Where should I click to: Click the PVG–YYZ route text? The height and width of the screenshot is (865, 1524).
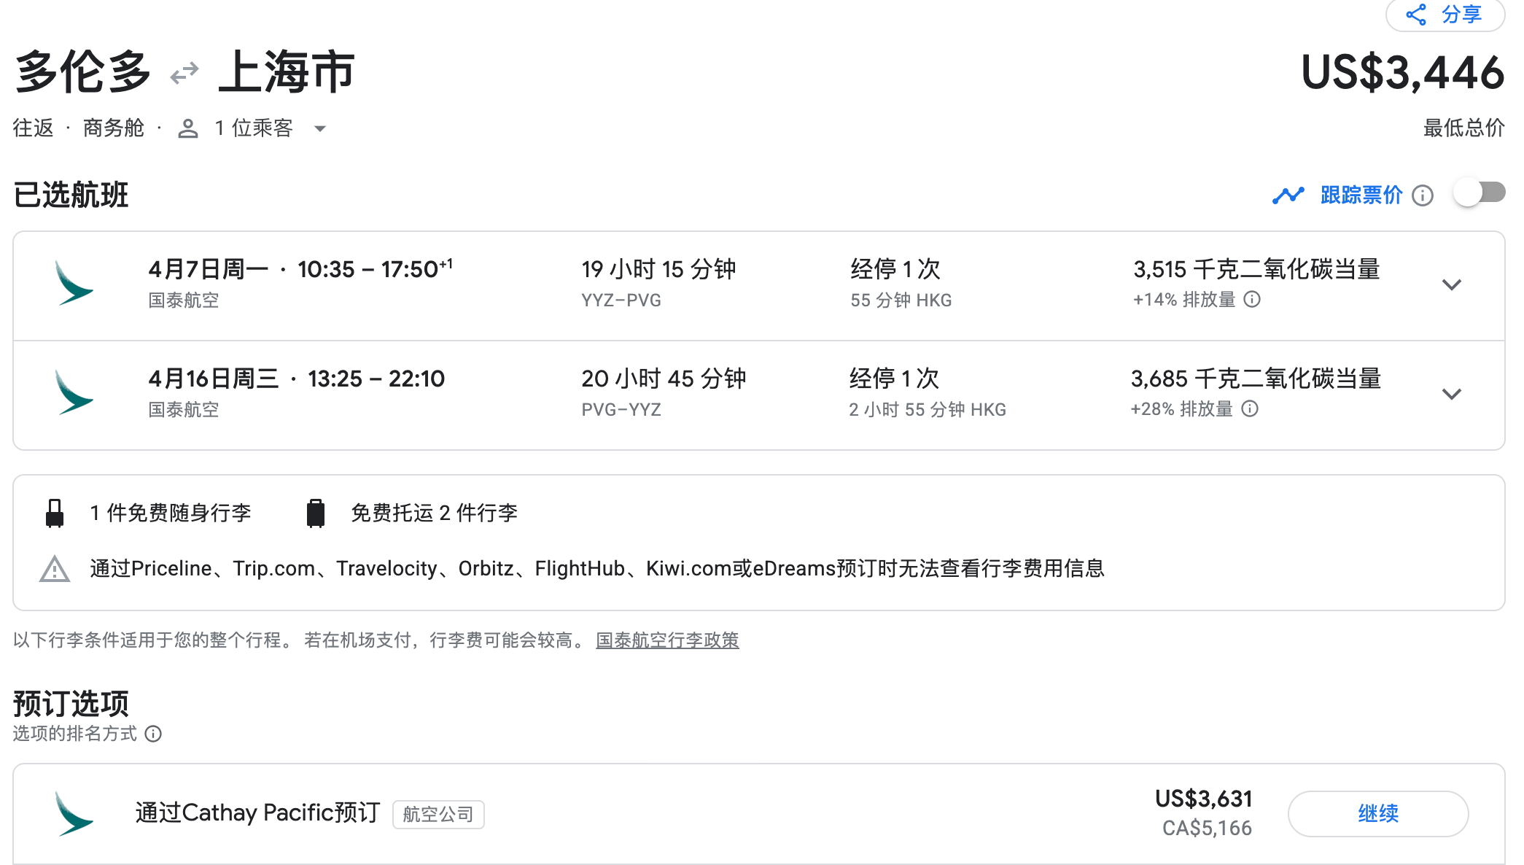pos(621,410)
